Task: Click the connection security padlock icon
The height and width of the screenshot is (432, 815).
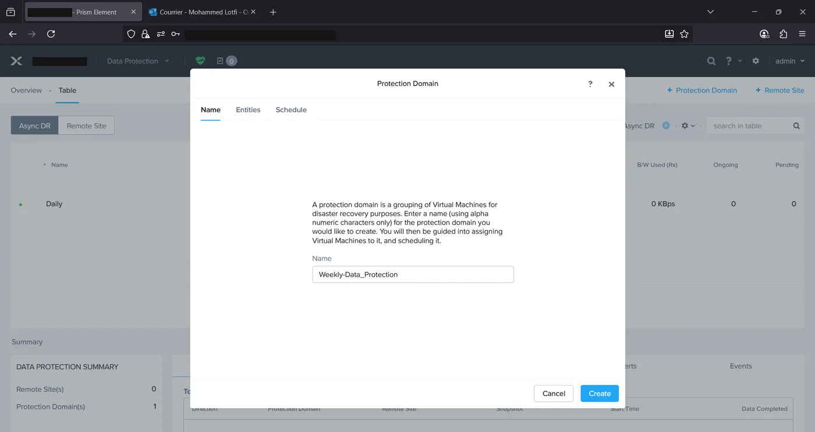Action: click(x=146, y=34)
